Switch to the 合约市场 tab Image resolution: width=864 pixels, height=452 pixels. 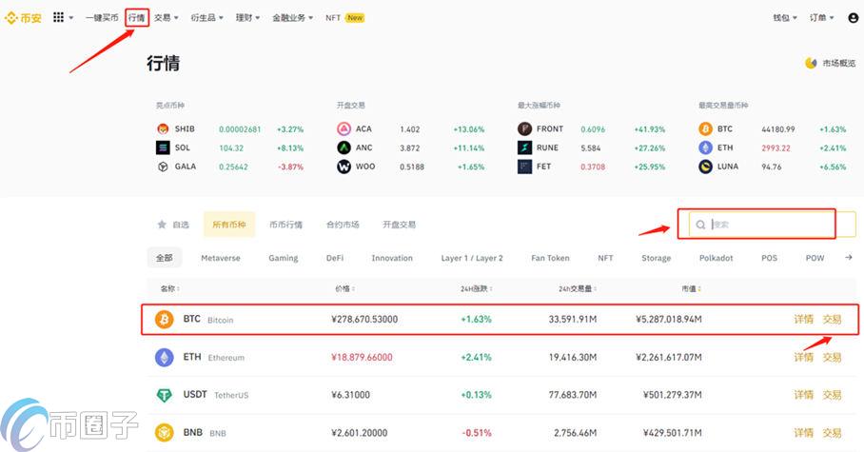pos(343,226)
